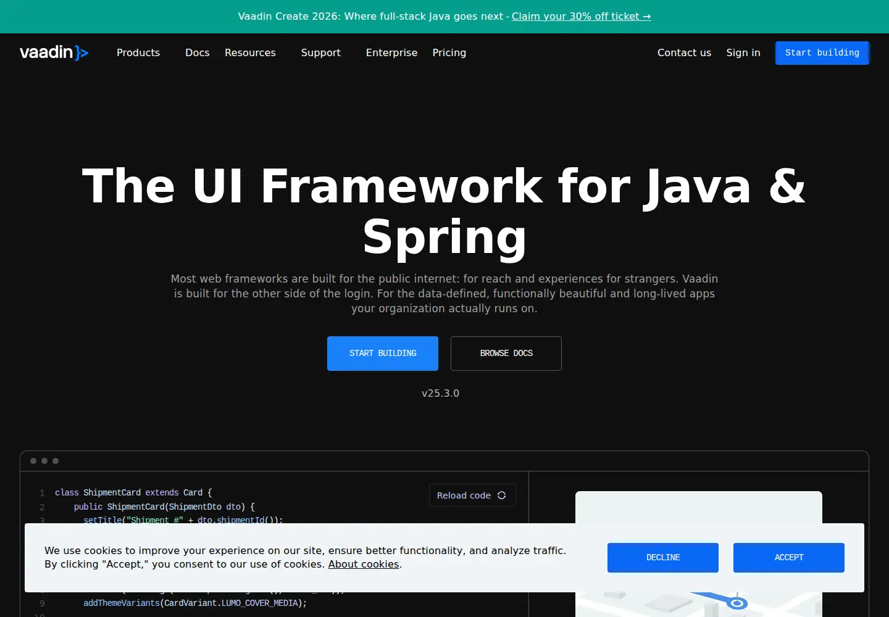Click the version text v25.3.0
The width and height of the screenshot is (889, 617).
pos(441,393)
